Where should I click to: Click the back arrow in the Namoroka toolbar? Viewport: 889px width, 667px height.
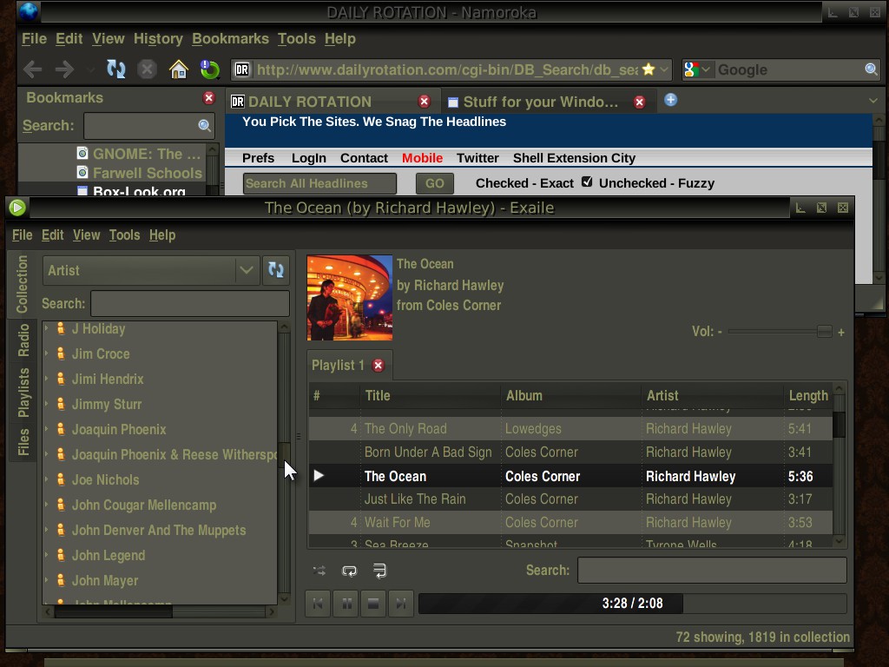pos(32,69)
